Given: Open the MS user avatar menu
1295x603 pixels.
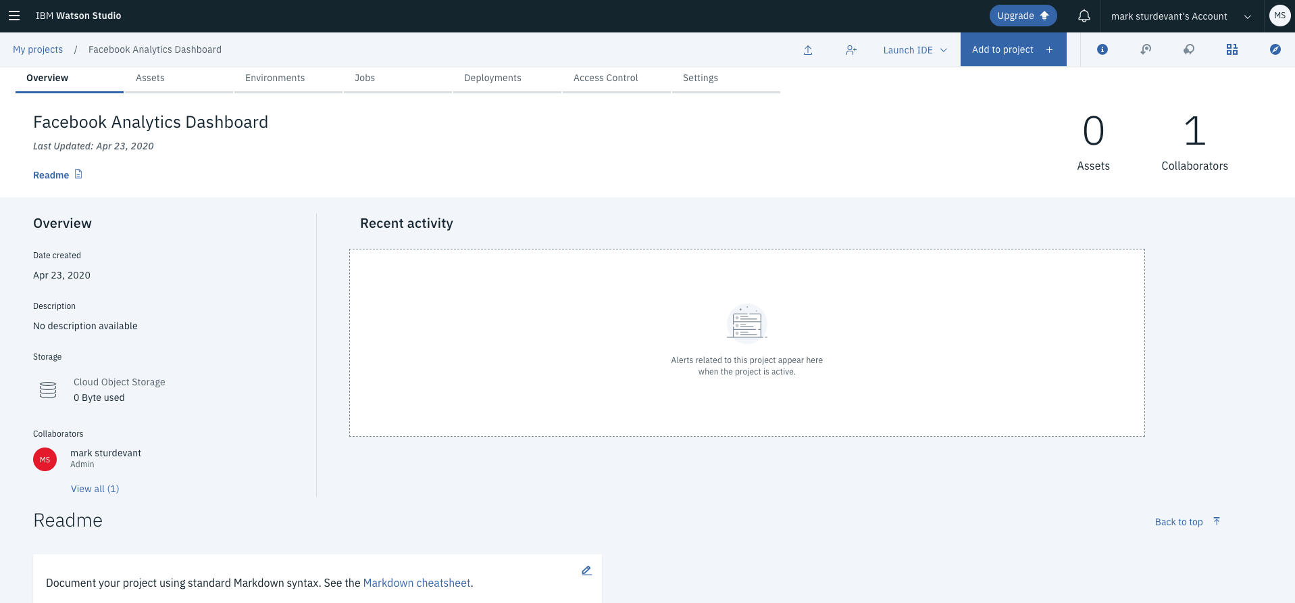Looking at the screenshot, I should coord(1279,16).
